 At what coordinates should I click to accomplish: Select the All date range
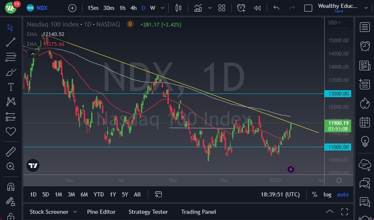(137, 194)
